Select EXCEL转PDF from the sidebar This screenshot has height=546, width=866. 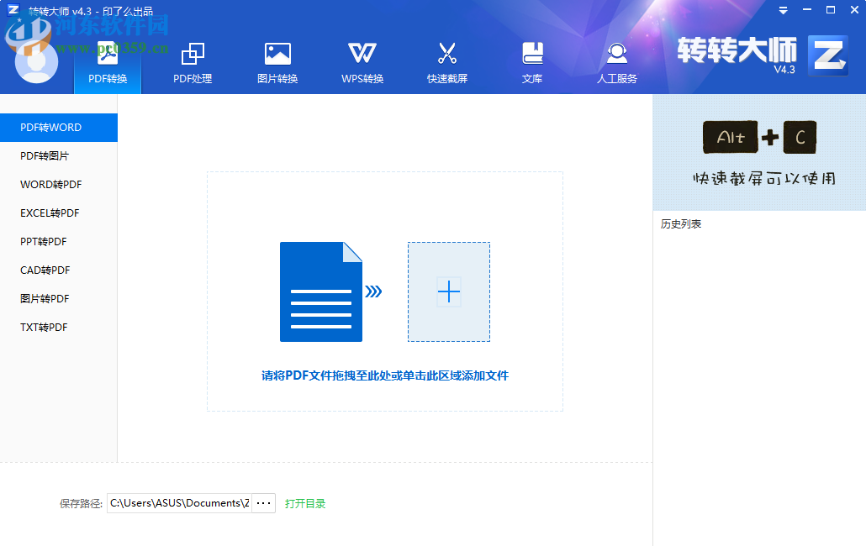click(x=49, y=213)
